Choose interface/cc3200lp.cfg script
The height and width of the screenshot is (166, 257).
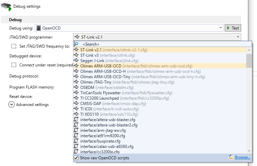160,152
